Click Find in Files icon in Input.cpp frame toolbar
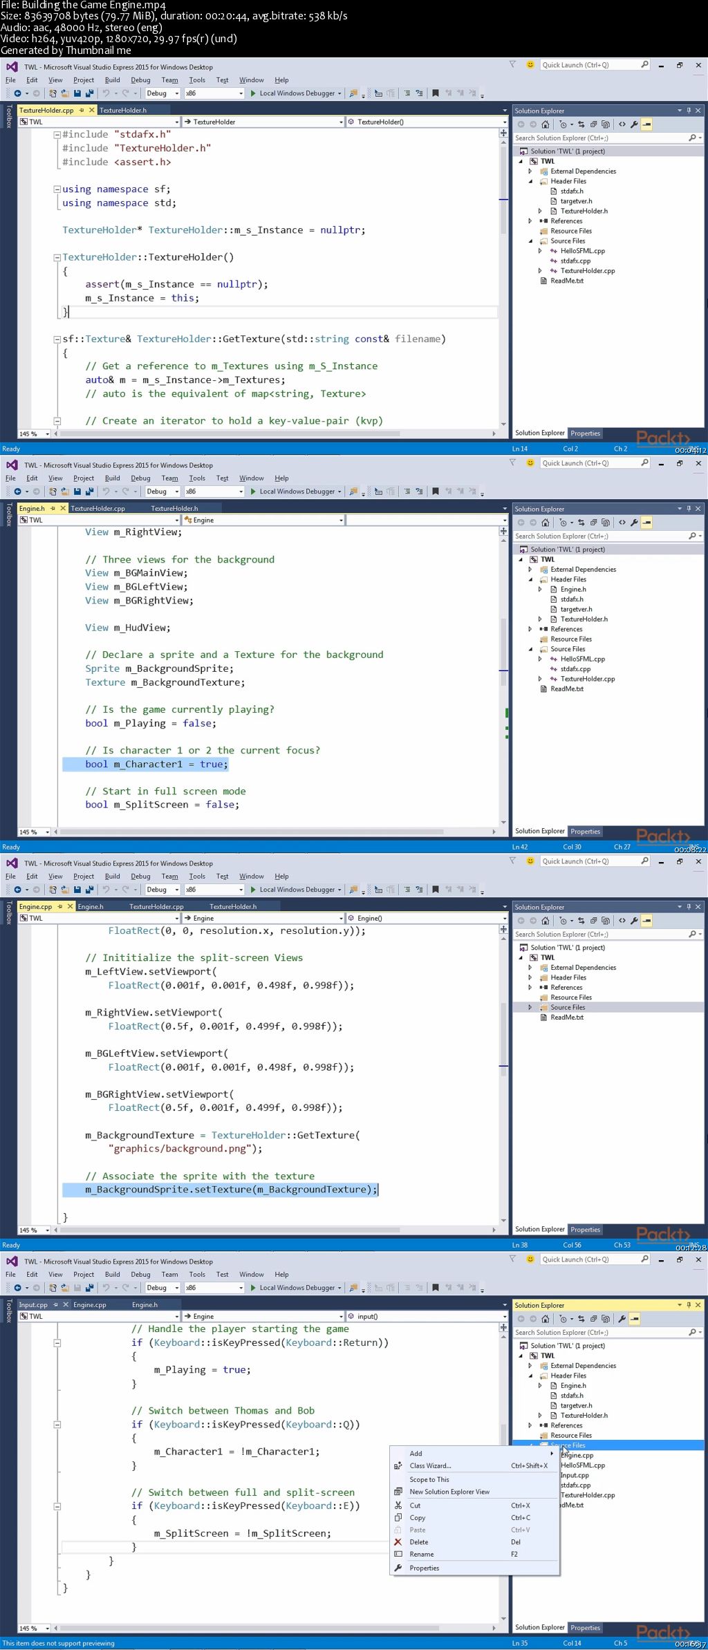 point(353,1288)
